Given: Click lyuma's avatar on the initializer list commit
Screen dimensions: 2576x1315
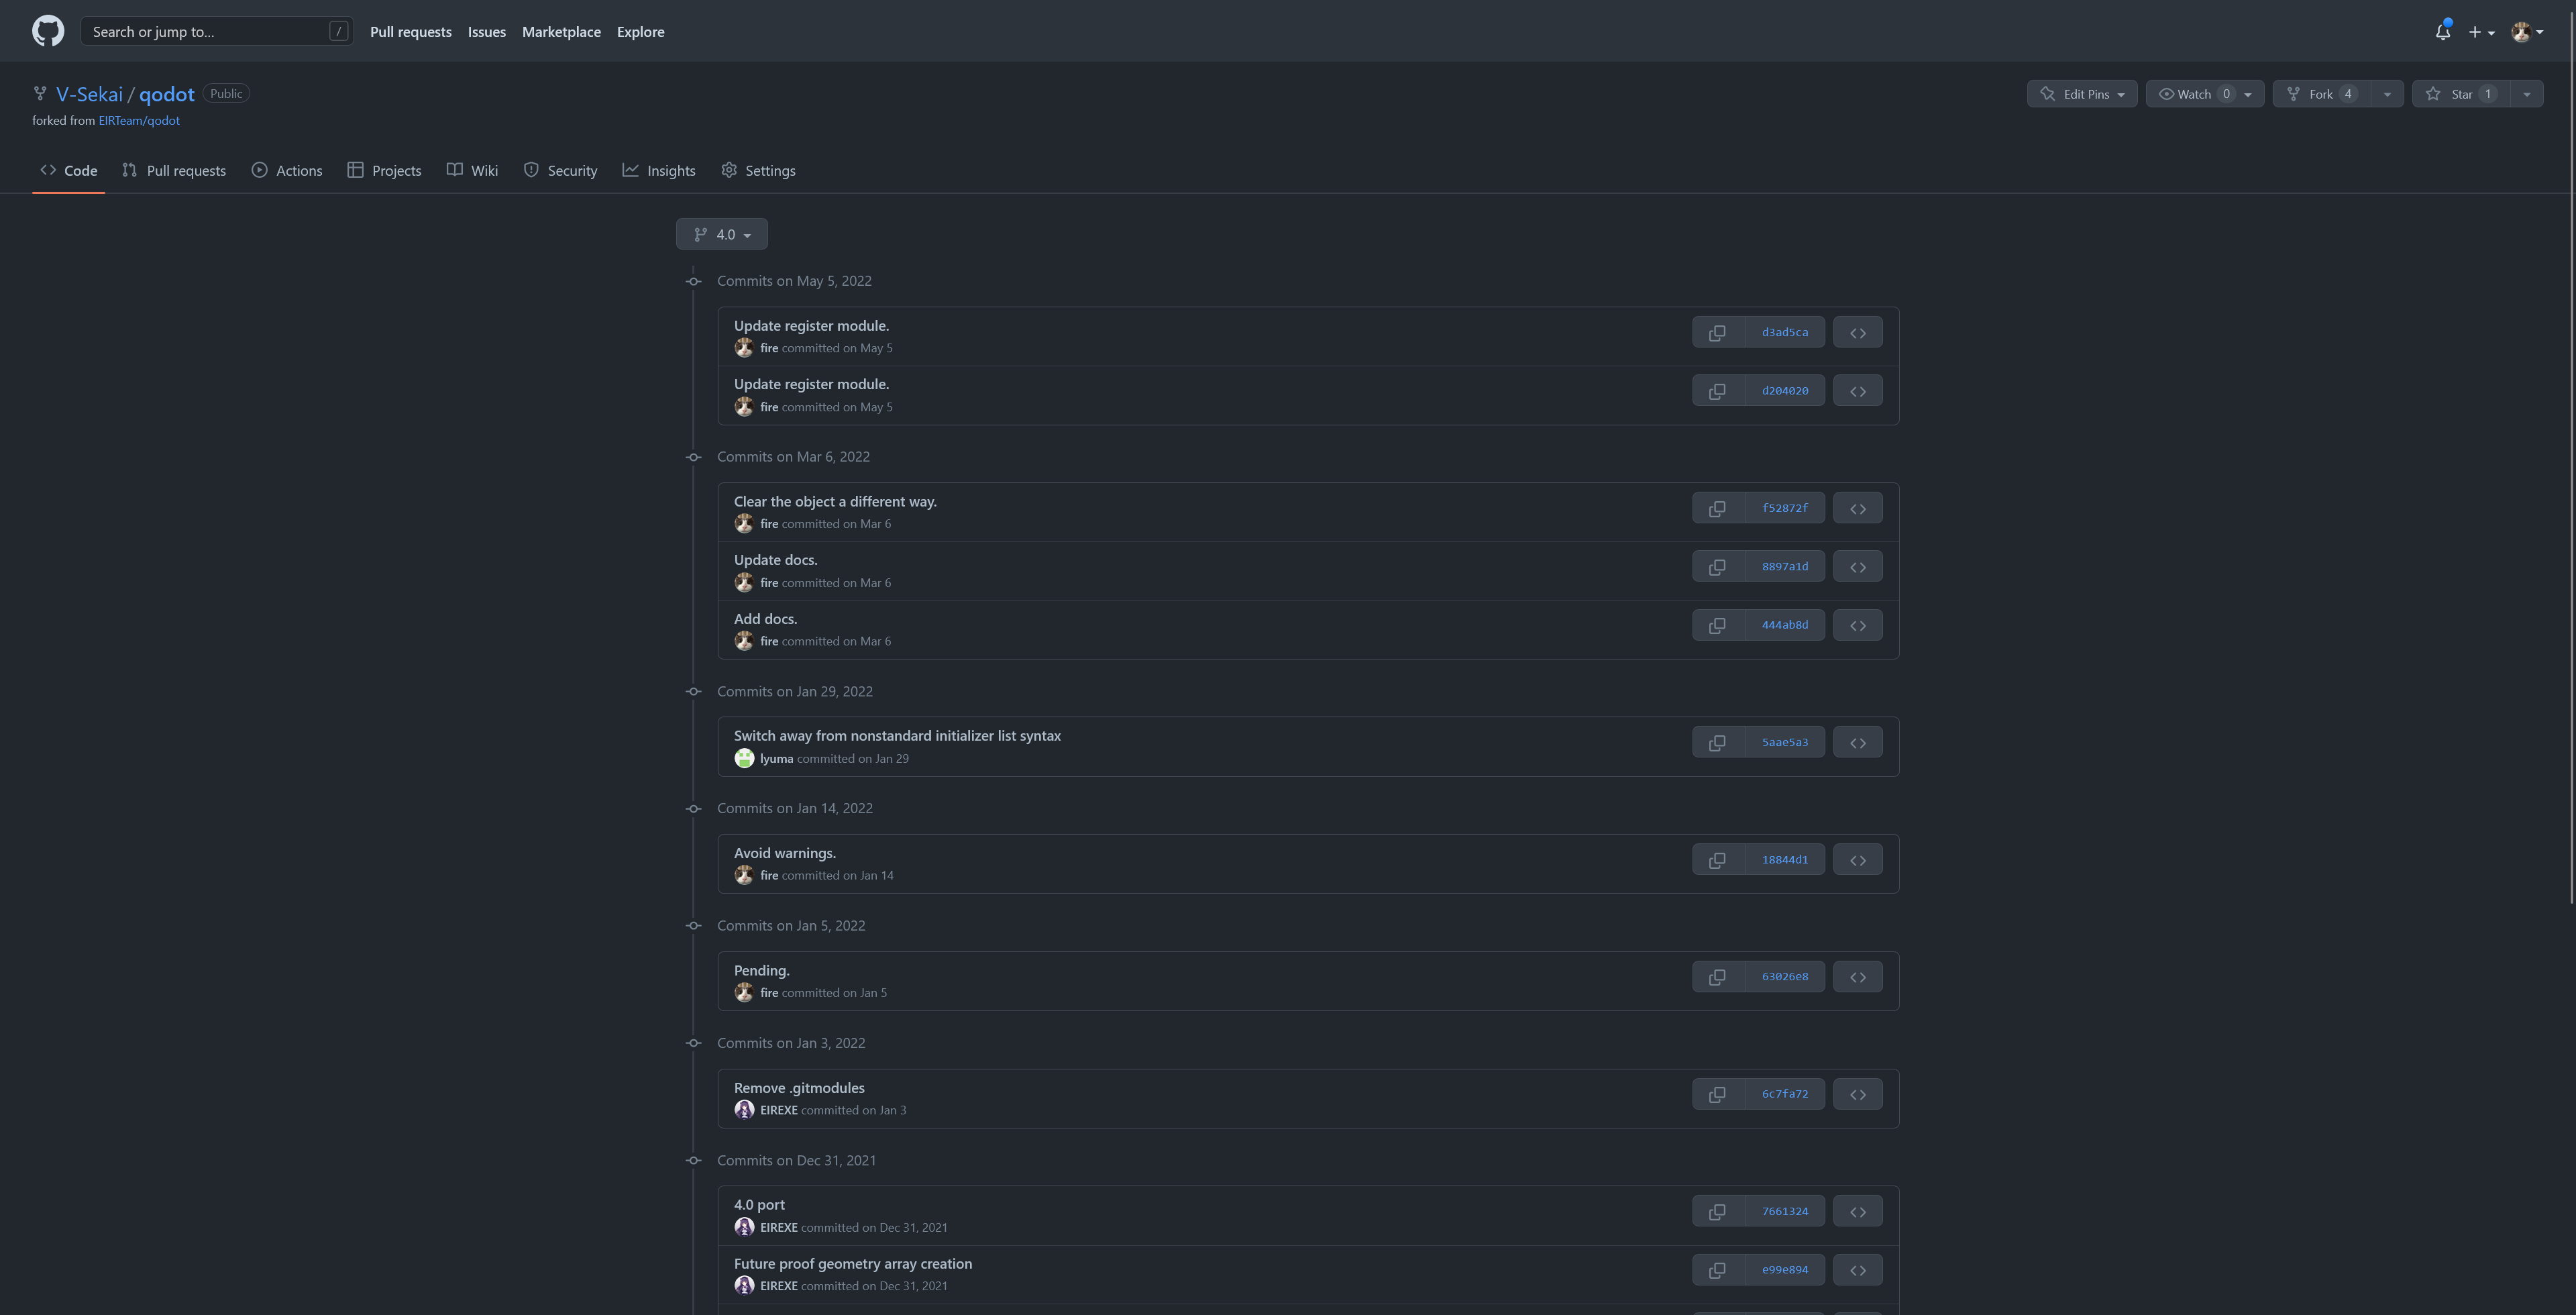Looking at the screenshot, I should point(744,758).
